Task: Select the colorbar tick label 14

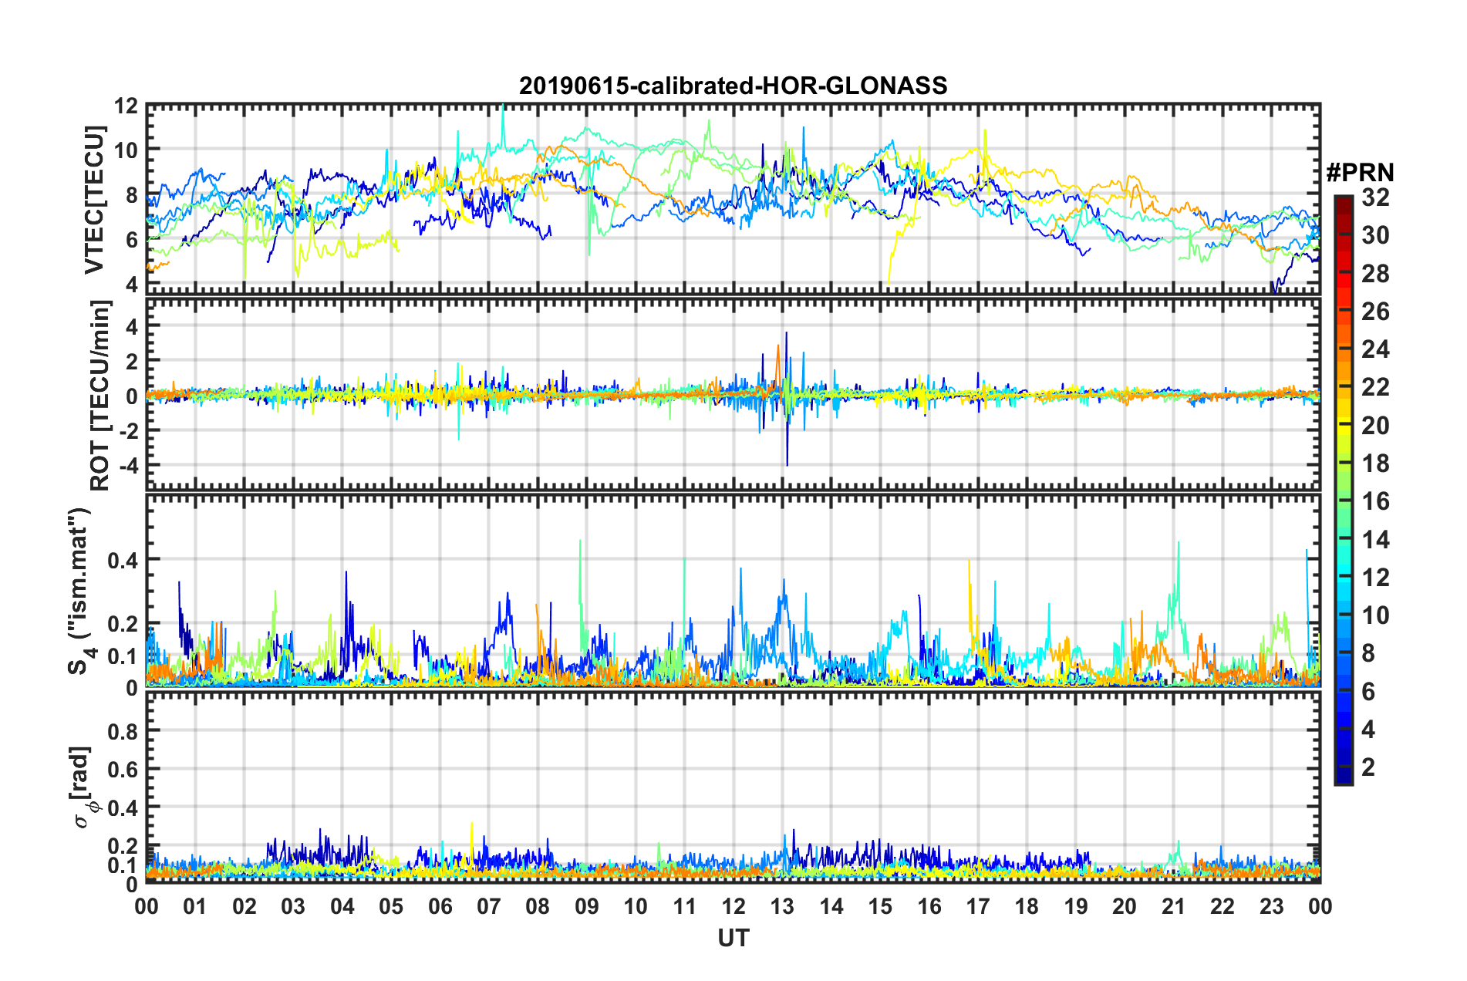Action: [x=1375, y=539]
